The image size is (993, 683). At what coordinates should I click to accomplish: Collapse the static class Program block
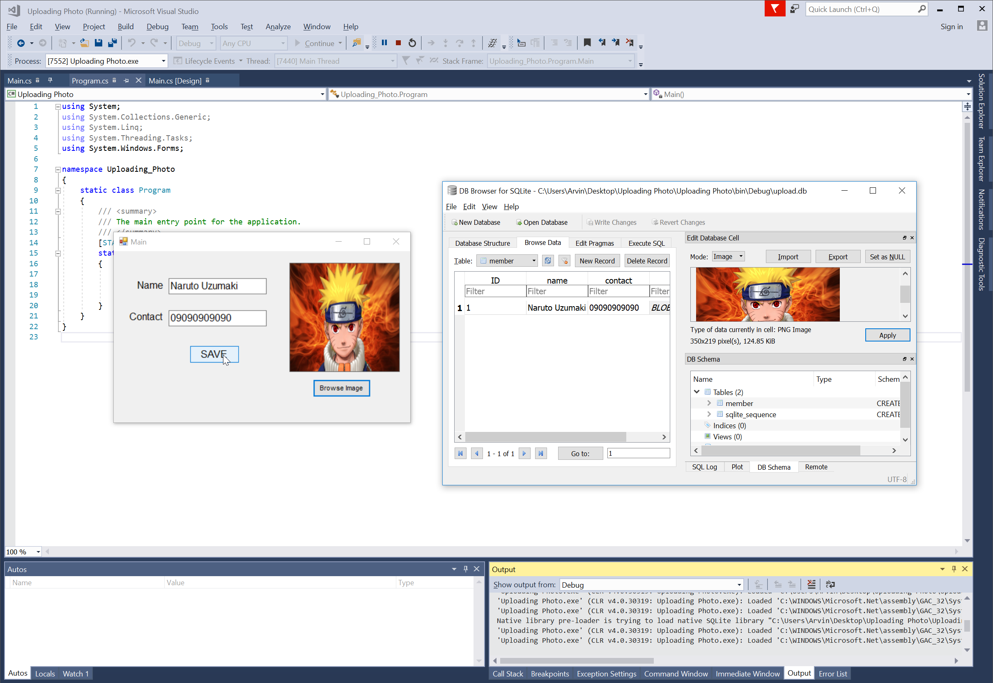[x=58, y=190]
